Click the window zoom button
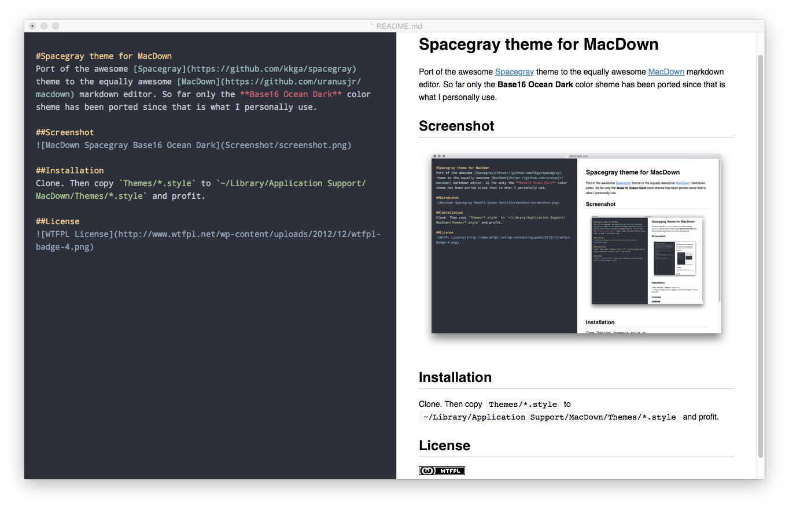789x508 pixels. coord(56,26)
